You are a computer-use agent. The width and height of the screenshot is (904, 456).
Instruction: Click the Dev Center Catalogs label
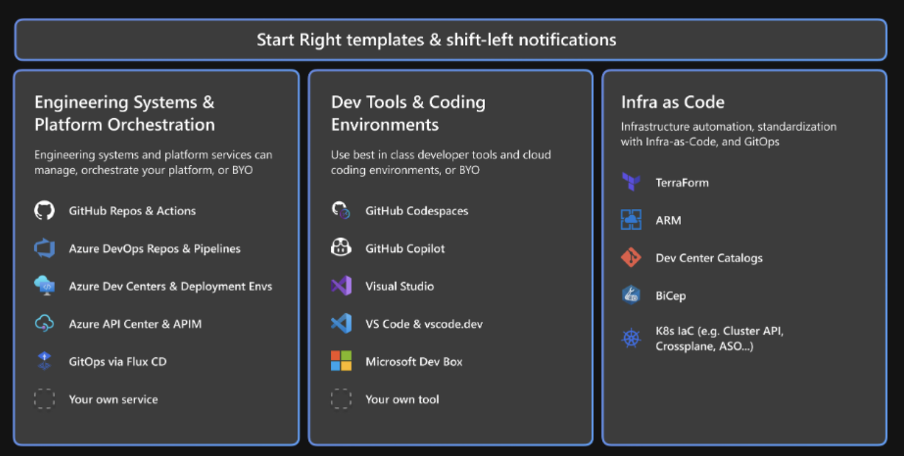pyautogui.click(x=709, y=258)
